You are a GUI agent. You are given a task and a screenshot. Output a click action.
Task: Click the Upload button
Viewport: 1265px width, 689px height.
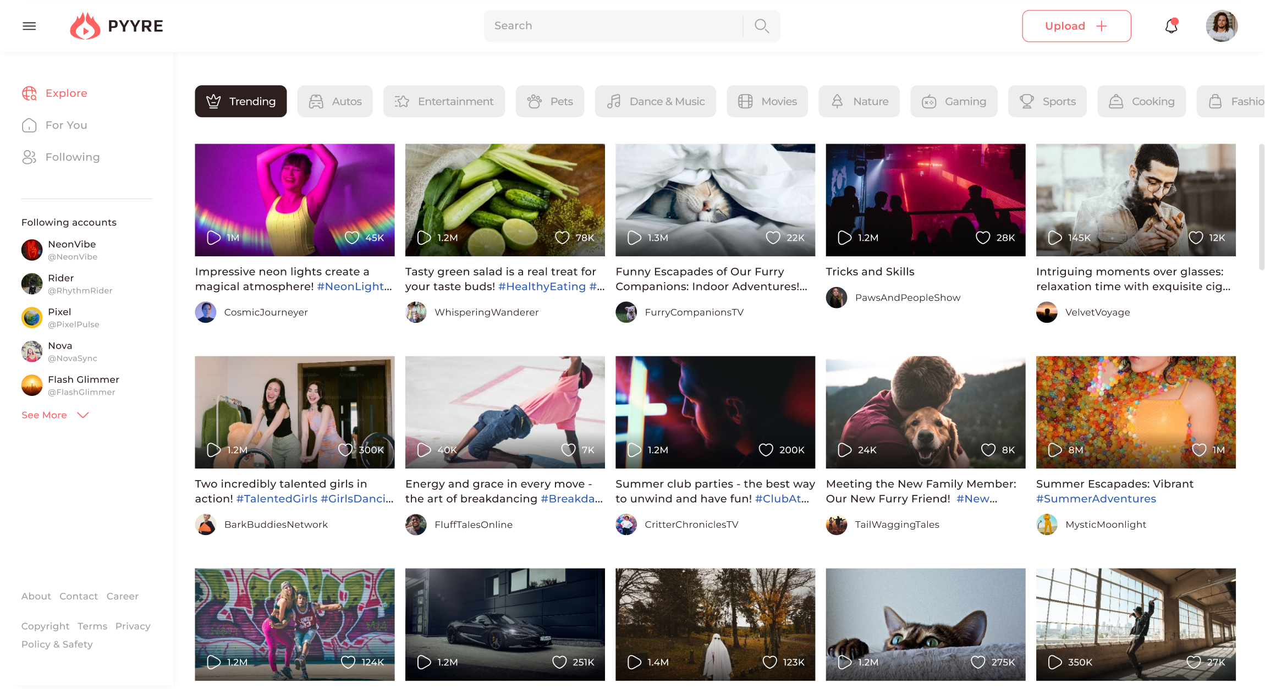(x=1076, y=26)
